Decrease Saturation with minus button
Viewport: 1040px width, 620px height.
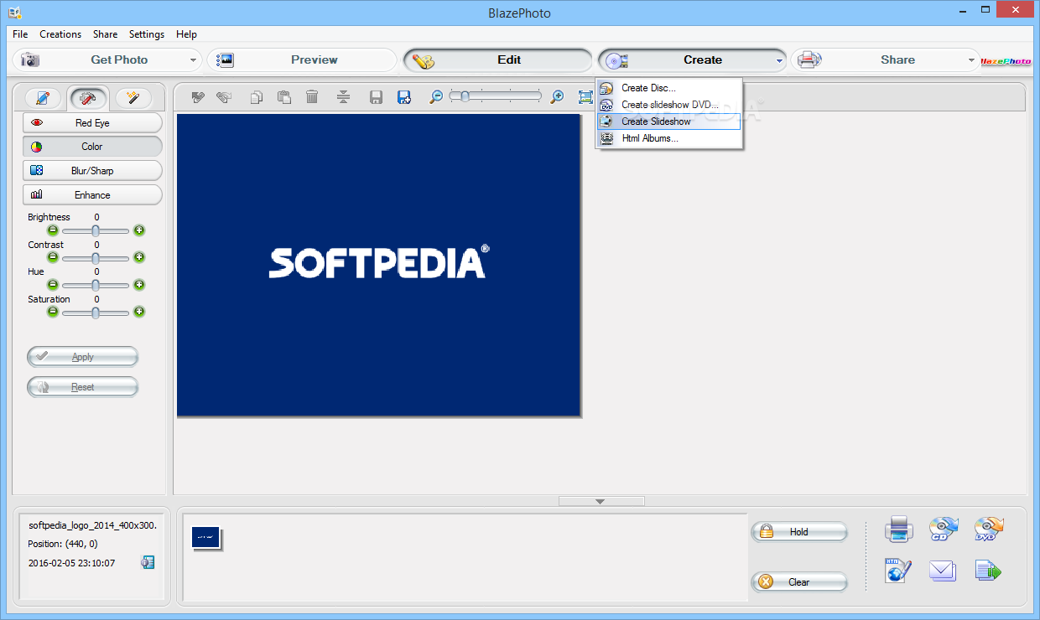click(53, 312)
